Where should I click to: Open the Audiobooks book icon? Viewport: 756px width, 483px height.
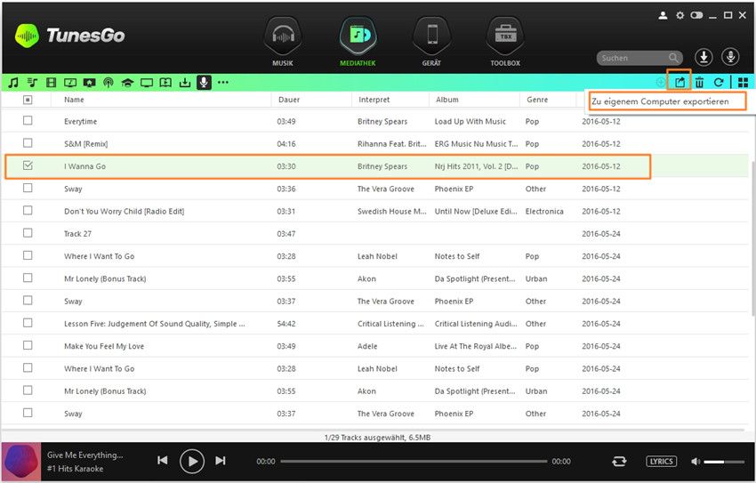tap(165, 83)
